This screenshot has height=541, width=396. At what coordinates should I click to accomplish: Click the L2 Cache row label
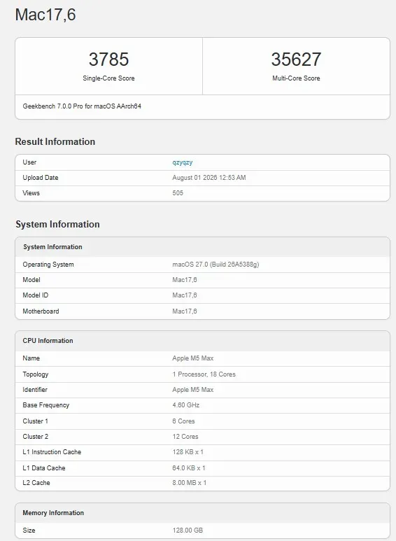(36, 483)
